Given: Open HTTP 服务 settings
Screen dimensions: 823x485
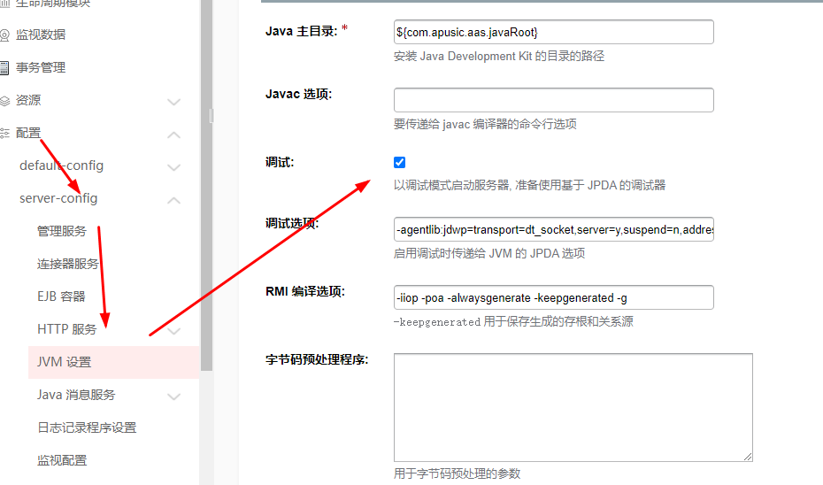Looking at the screenshot, I should 66,329.
